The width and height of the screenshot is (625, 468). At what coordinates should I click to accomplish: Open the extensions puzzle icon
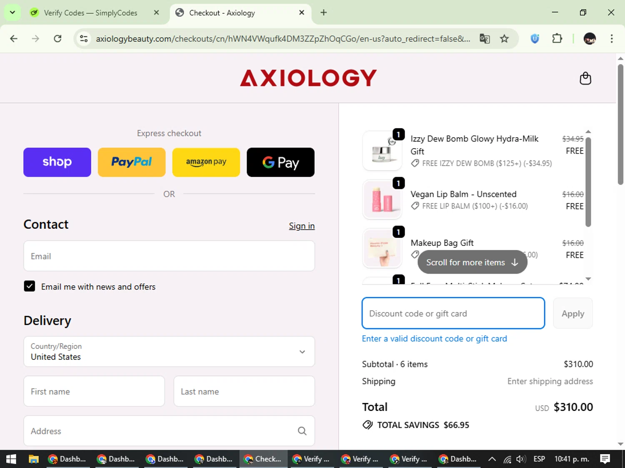click(557, 39)
